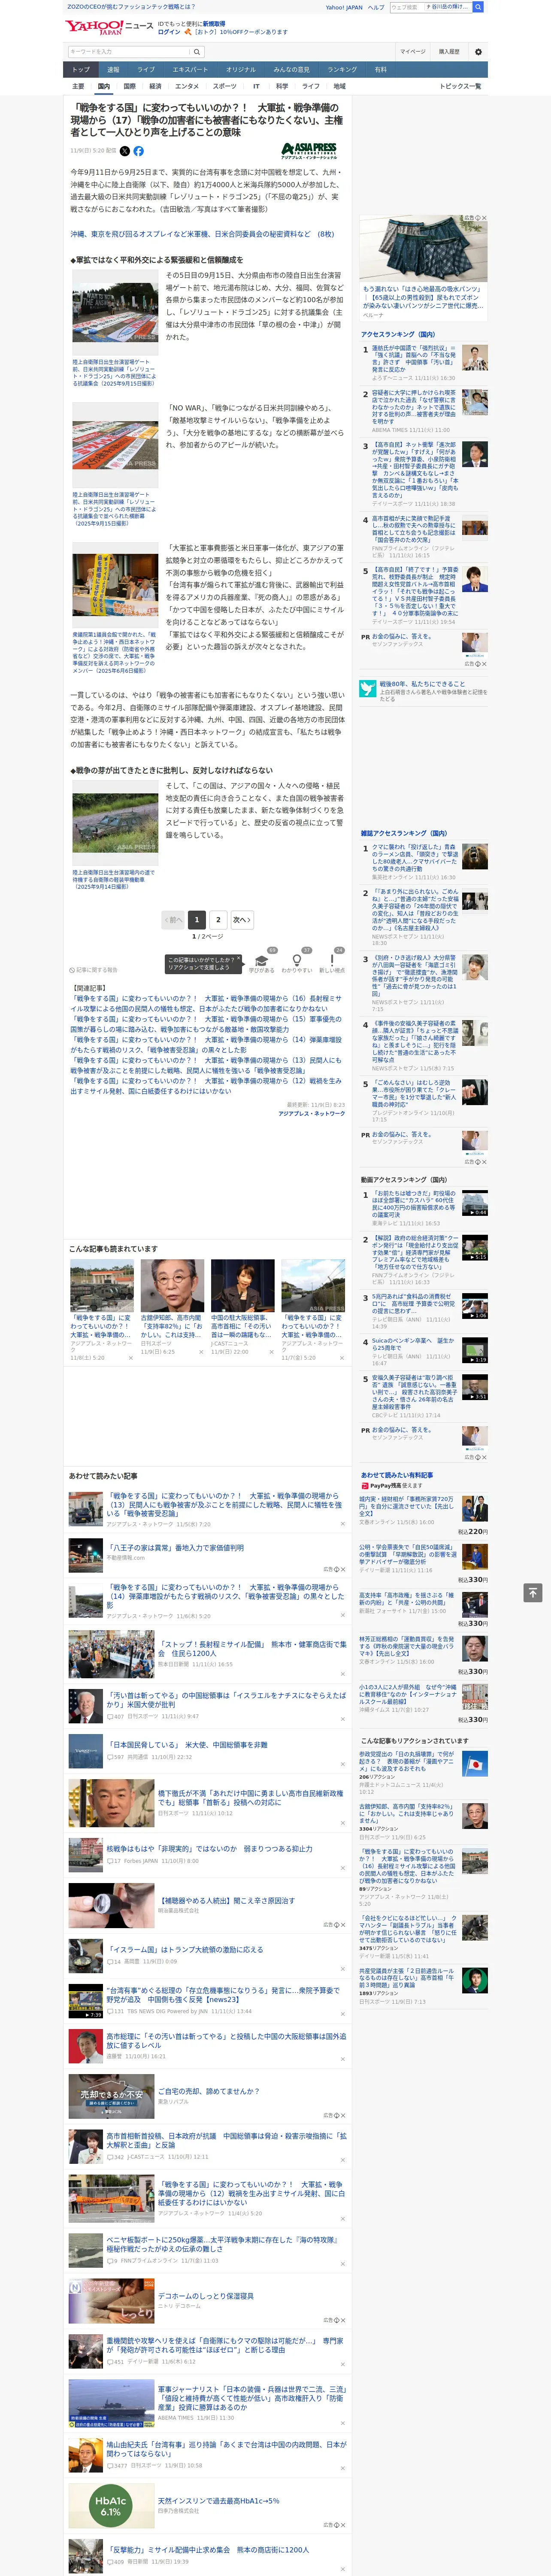Go to page 2 of the article

218,919
